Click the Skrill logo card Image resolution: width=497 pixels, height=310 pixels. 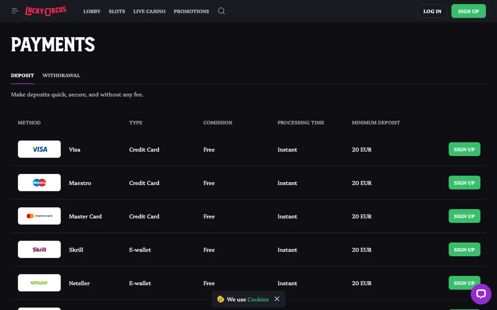(x=39, y=250)
